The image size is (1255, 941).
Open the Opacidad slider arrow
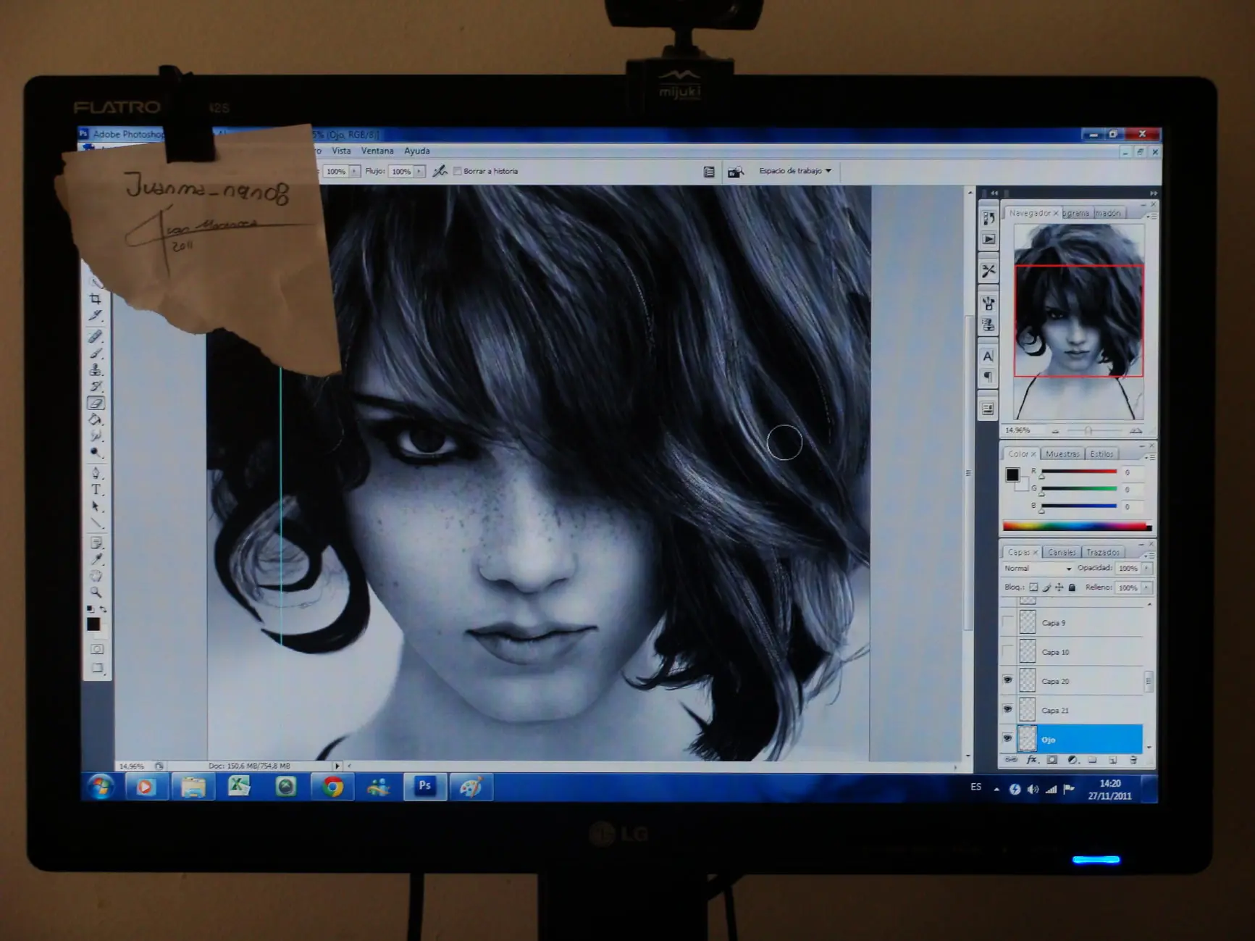point(1146,569)
